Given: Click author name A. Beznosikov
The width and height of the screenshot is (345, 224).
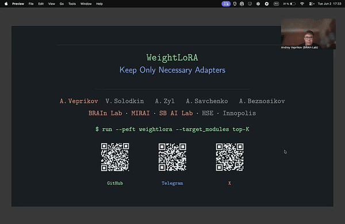Looking at the screenshot, I should 262,101.
